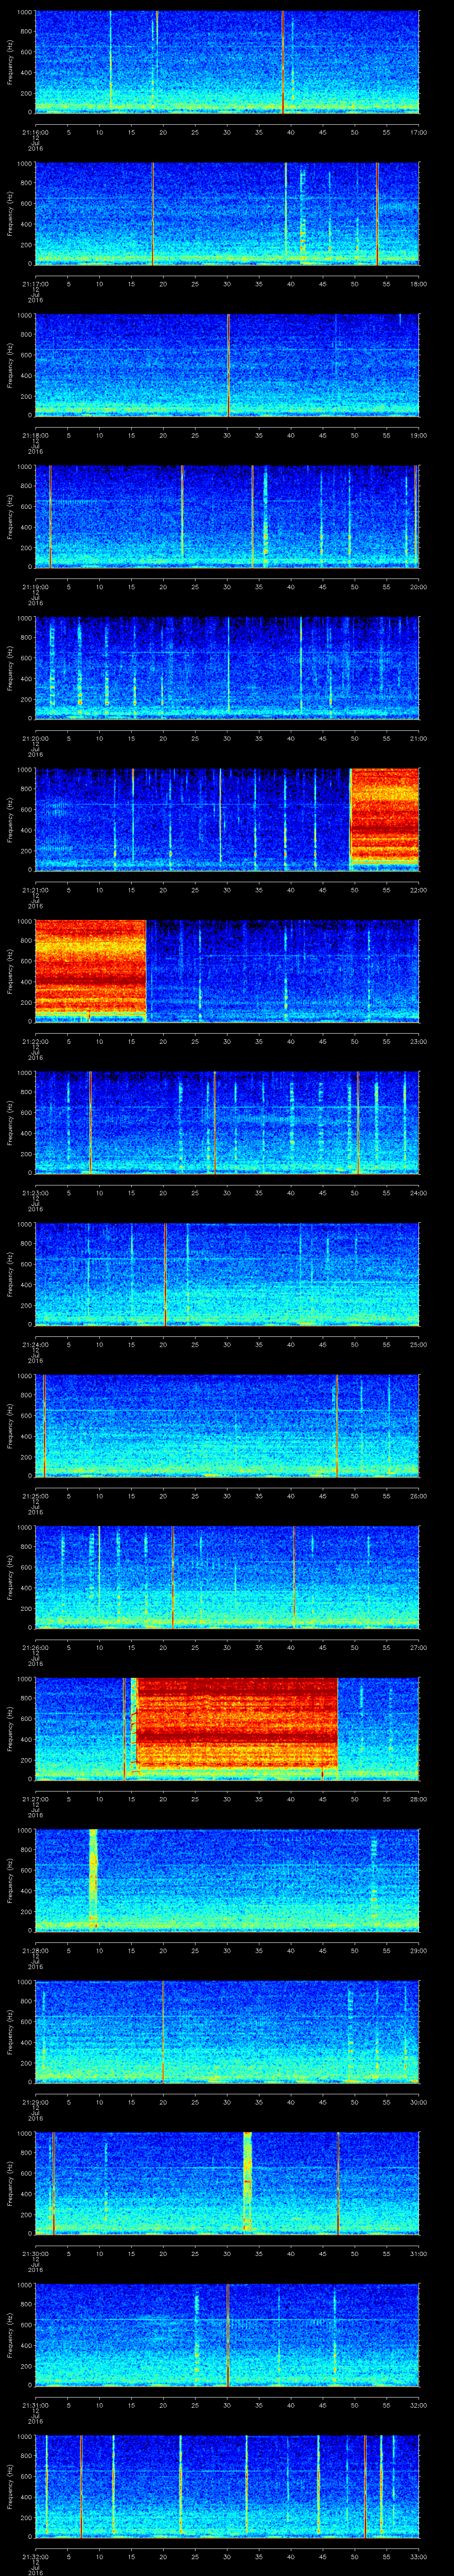Click the 21:21:00 start time label

pos(35,890)
